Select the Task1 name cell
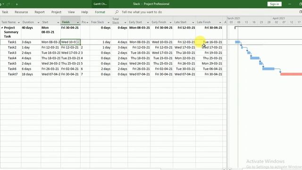The image size is (302, 170). tap(11, 42)
